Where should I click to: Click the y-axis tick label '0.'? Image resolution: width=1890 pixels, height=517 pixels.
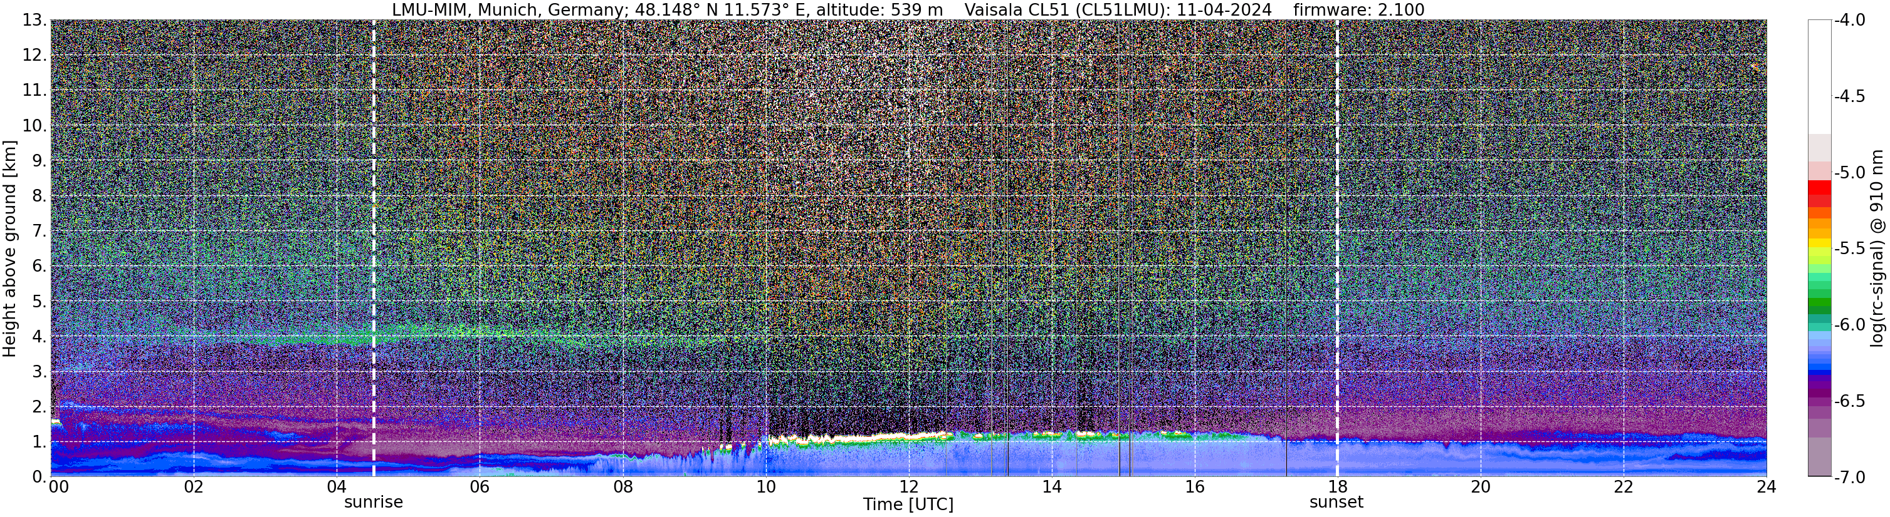coord(39,477)
